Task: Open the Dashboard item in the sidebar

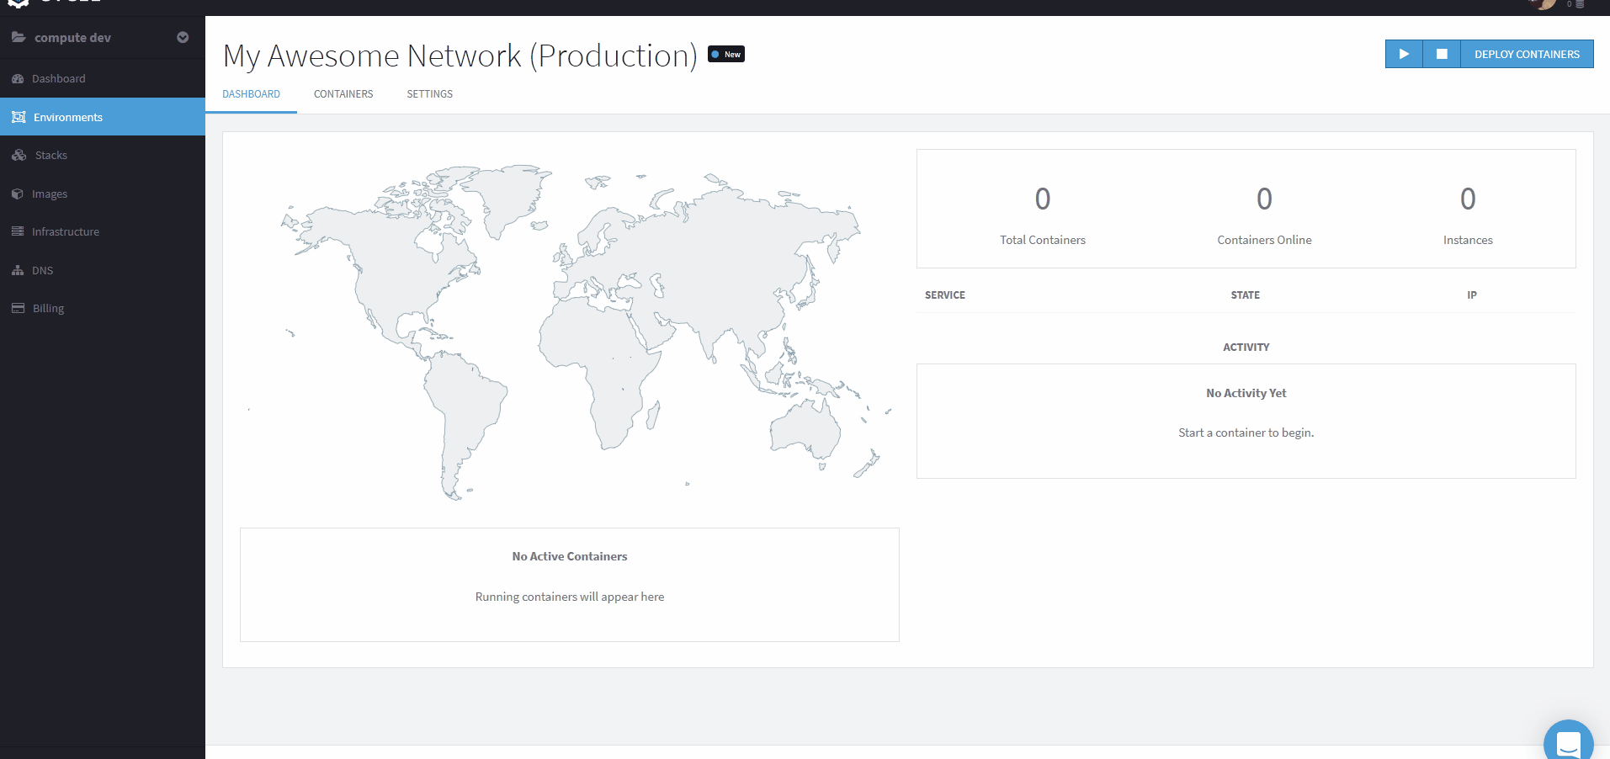Action: coord(59,78)
